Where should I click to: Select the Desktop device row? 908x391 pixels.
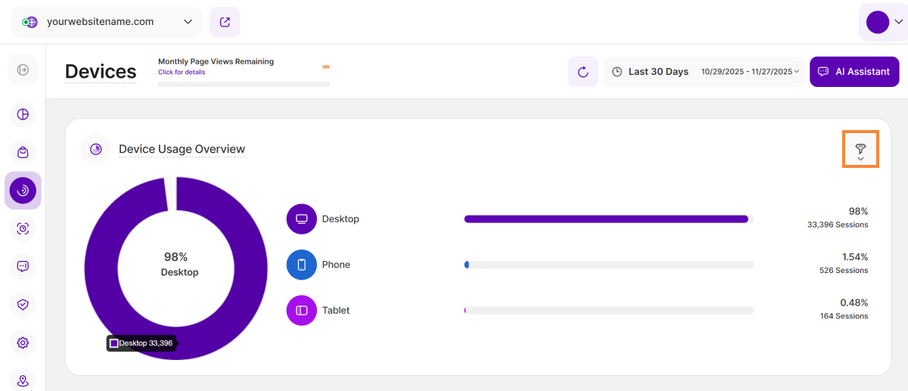pyautogui.click(x=340, y=219)
